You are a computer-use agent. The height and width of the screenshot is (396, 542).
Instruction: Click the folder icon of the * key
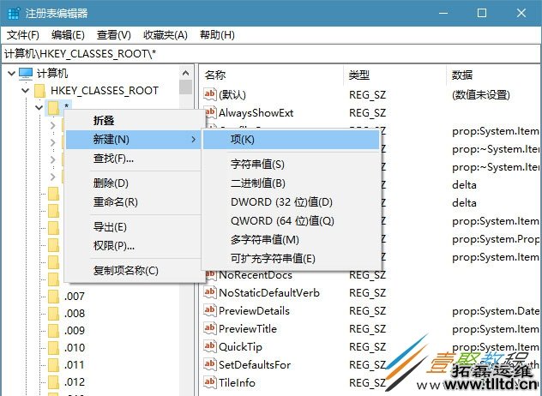tap(53, 108)
